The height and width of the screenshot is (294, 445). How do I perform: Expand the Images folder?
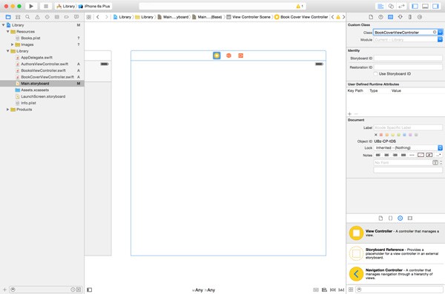(12, 44)
